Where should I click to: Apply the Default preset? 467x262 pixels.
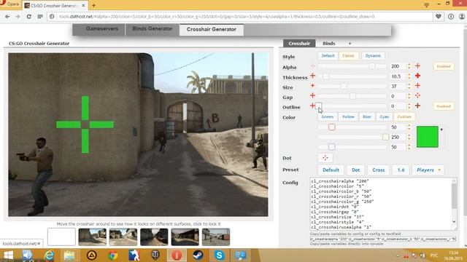(x=331, y=170)
